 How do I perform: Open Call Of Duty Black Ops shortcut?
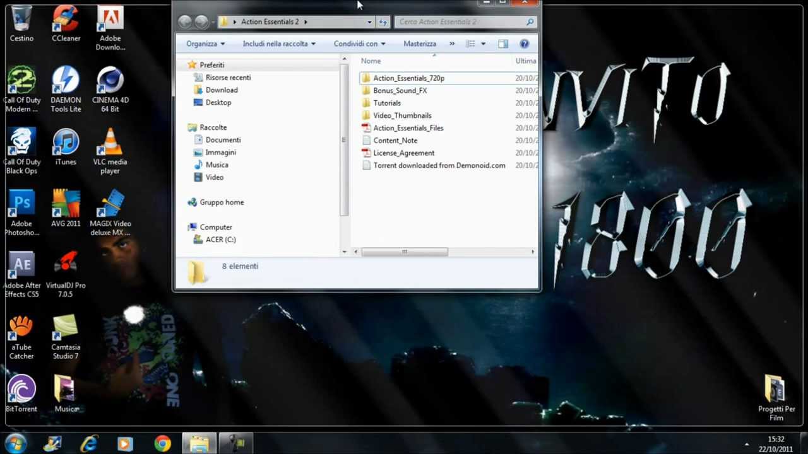pyautogui.click(x=21, y=151)
